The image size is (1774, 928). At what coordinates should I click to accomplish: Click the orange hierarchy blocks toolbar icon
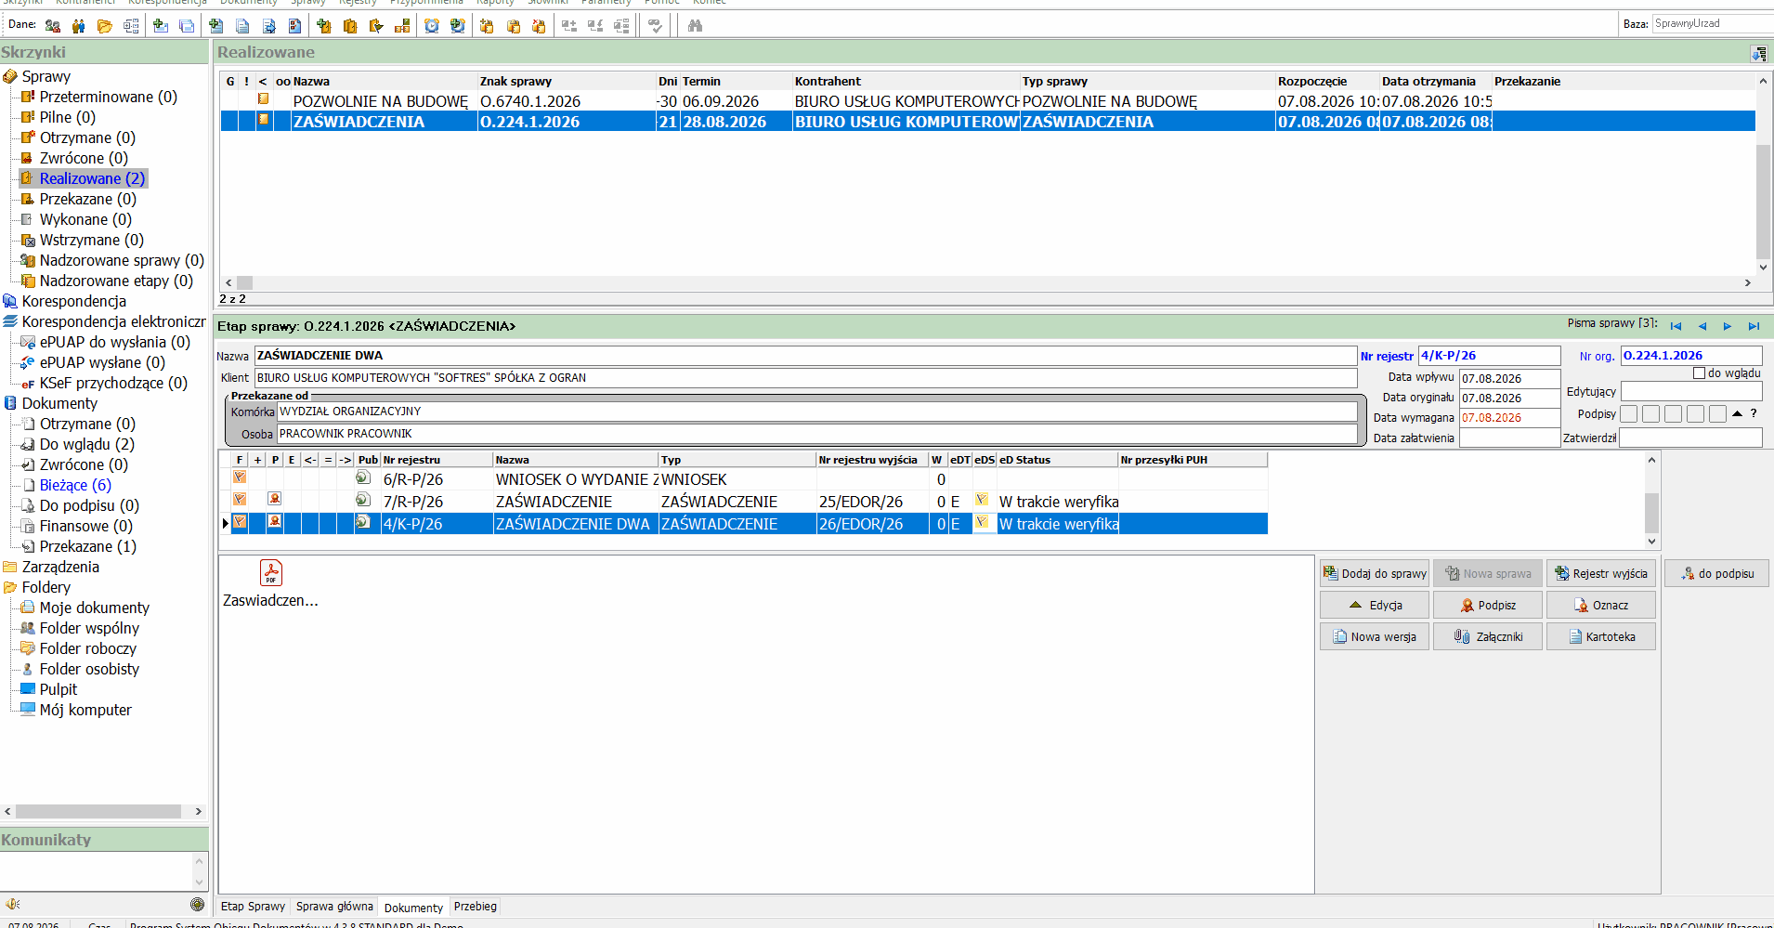(x=402, y=26)
